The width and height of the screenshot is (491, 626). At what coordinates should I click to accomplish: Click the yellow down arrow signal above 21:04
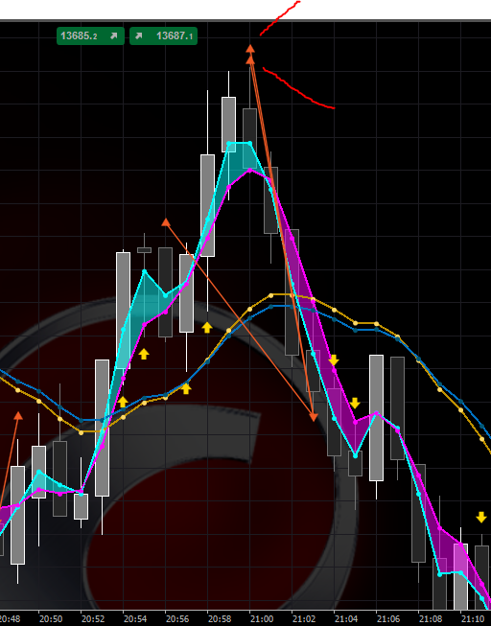pos(334,360)
